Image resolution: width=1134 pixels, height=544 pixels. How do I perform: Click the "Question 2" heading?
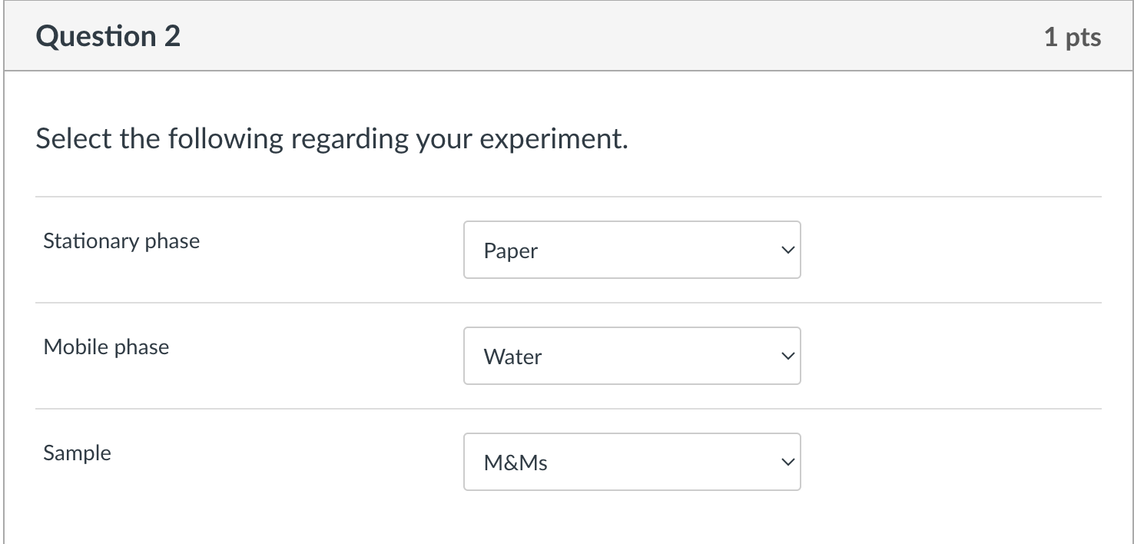(x=108, y=37)
